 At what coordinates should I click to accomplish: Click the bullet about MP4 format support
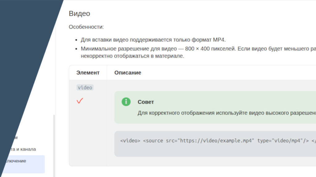(x=153, y=40)
